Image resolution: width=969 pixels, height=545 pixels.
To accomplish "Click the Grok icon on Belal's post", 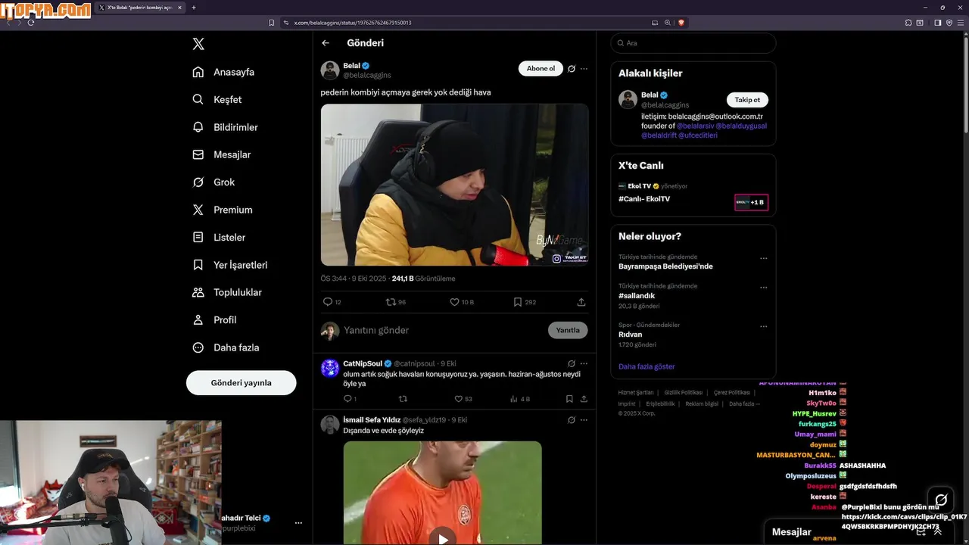I will pos(572,69).
